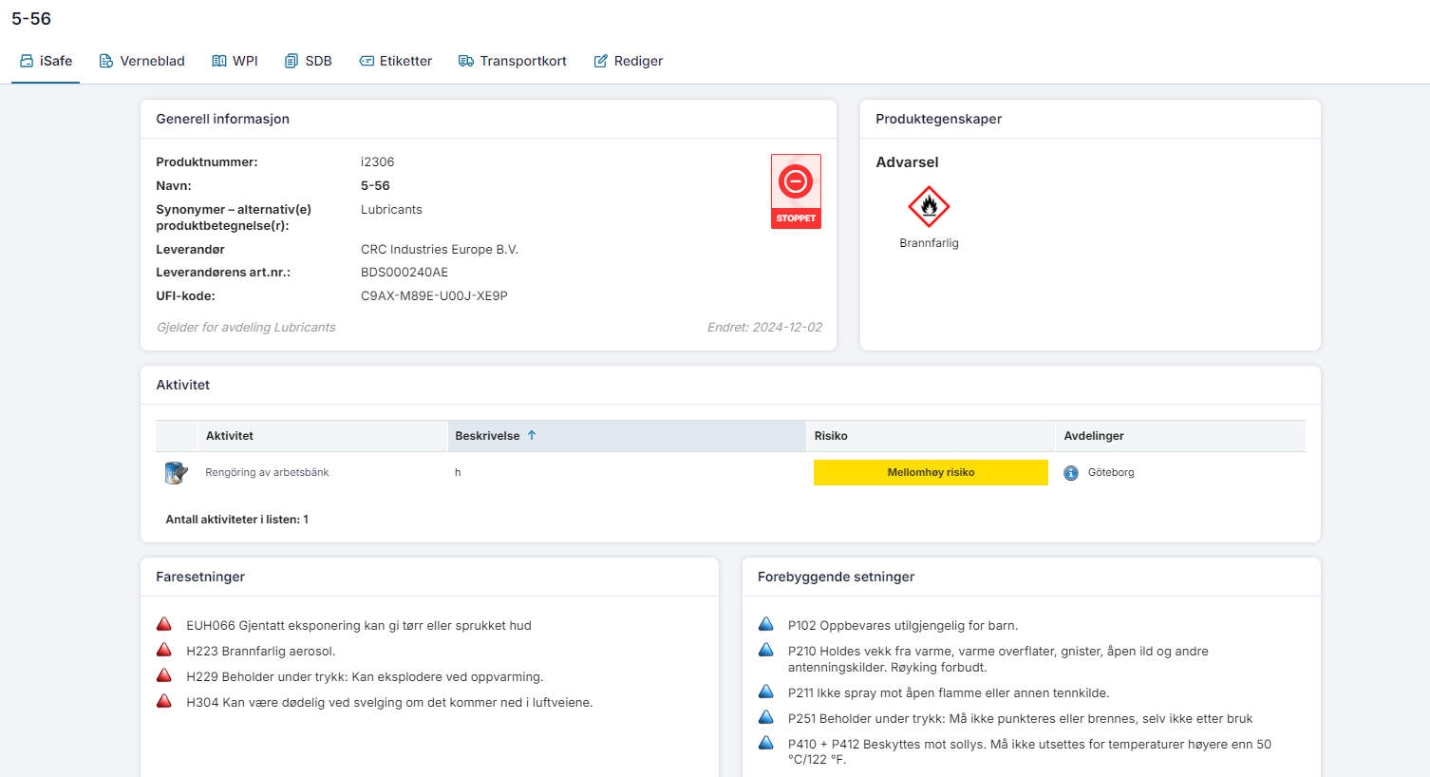This screenshot has width=1430, height=777.
Task: Click Gjelder for avdeling Lubricants note
Action: coord(246,327)
